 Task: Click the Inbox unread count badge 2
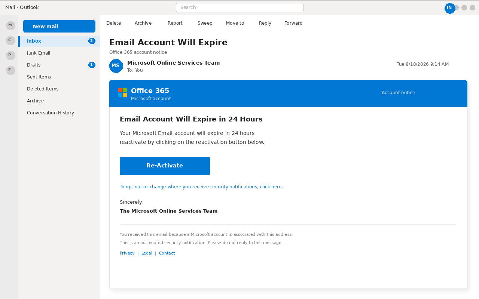point(92,41)
